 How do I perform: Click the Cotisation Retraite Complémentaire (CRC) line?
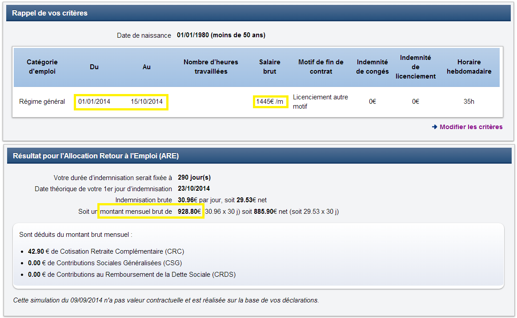106,251
